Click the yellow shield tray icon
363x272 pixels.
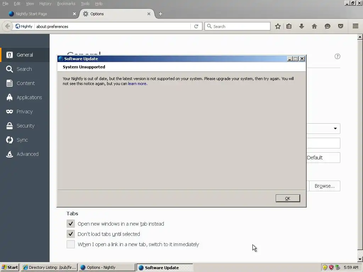coord(325,267)
